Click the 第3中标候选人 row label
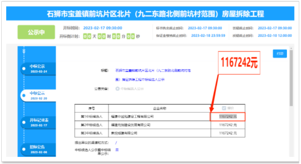Image resolution: width=301 pixels, height=164 pixels. coord(92,133)
